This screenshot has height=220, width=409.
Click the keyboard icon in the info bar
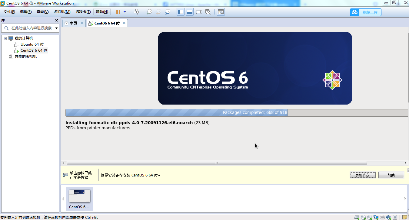[65, 175]
